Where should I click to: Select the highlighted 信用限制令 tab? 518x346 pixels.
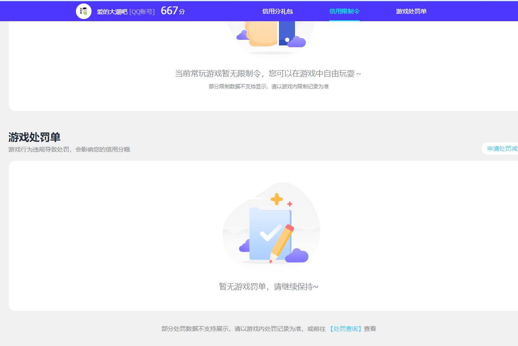(344, 11)
